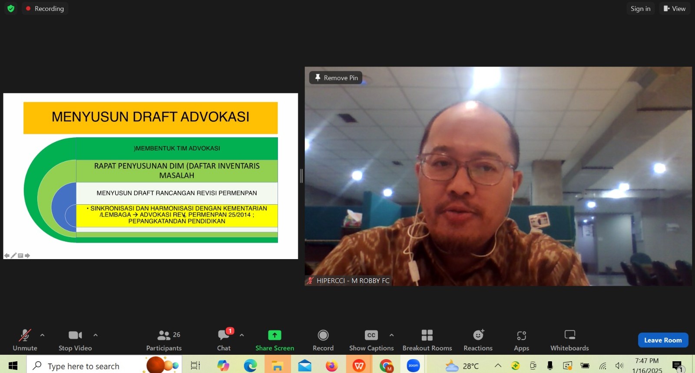
Task: Click the yellow SINKRONISASI DAN HARMONISASI box
Action: (177, 215)
